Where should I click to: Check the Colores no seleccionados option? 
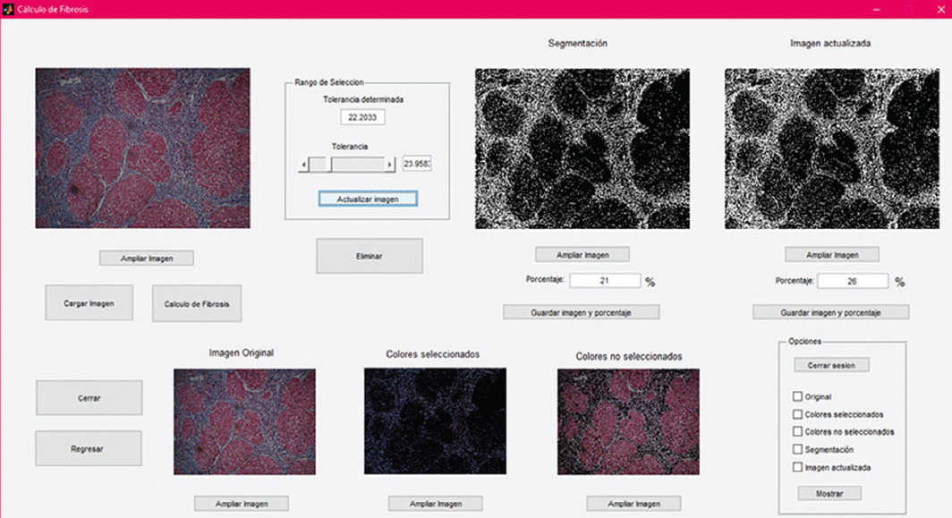797,431
